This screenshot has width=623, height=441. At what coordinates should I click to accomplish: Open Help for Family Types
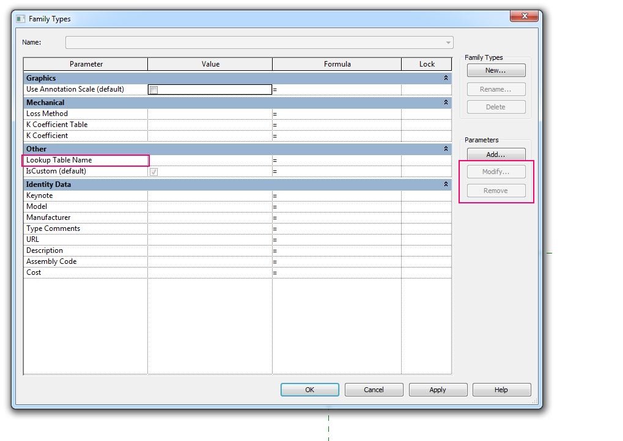click(501, 389)
